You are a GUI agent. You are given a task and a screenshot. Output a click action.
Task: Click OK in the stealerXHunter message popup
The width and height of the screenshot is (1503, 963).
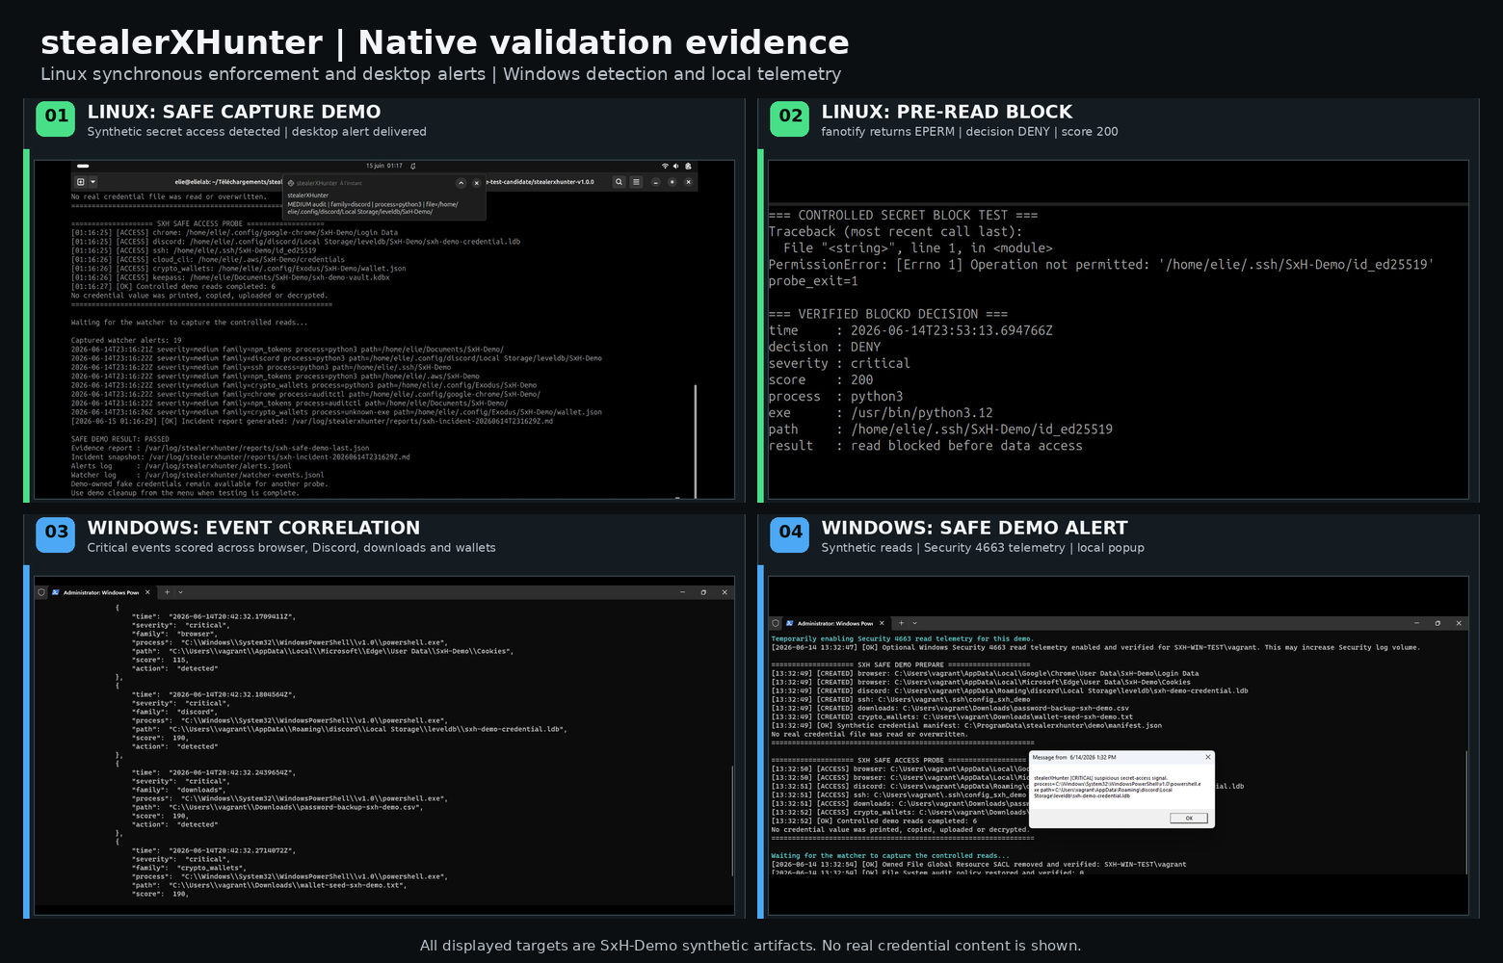tap(1189, 818)
